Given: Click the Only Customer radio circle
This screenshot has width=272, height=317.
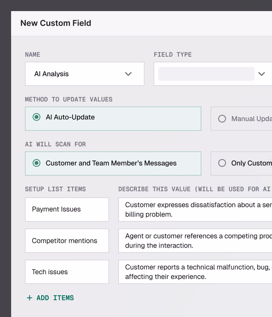Looking at the screenshot, I should point(222,163).
